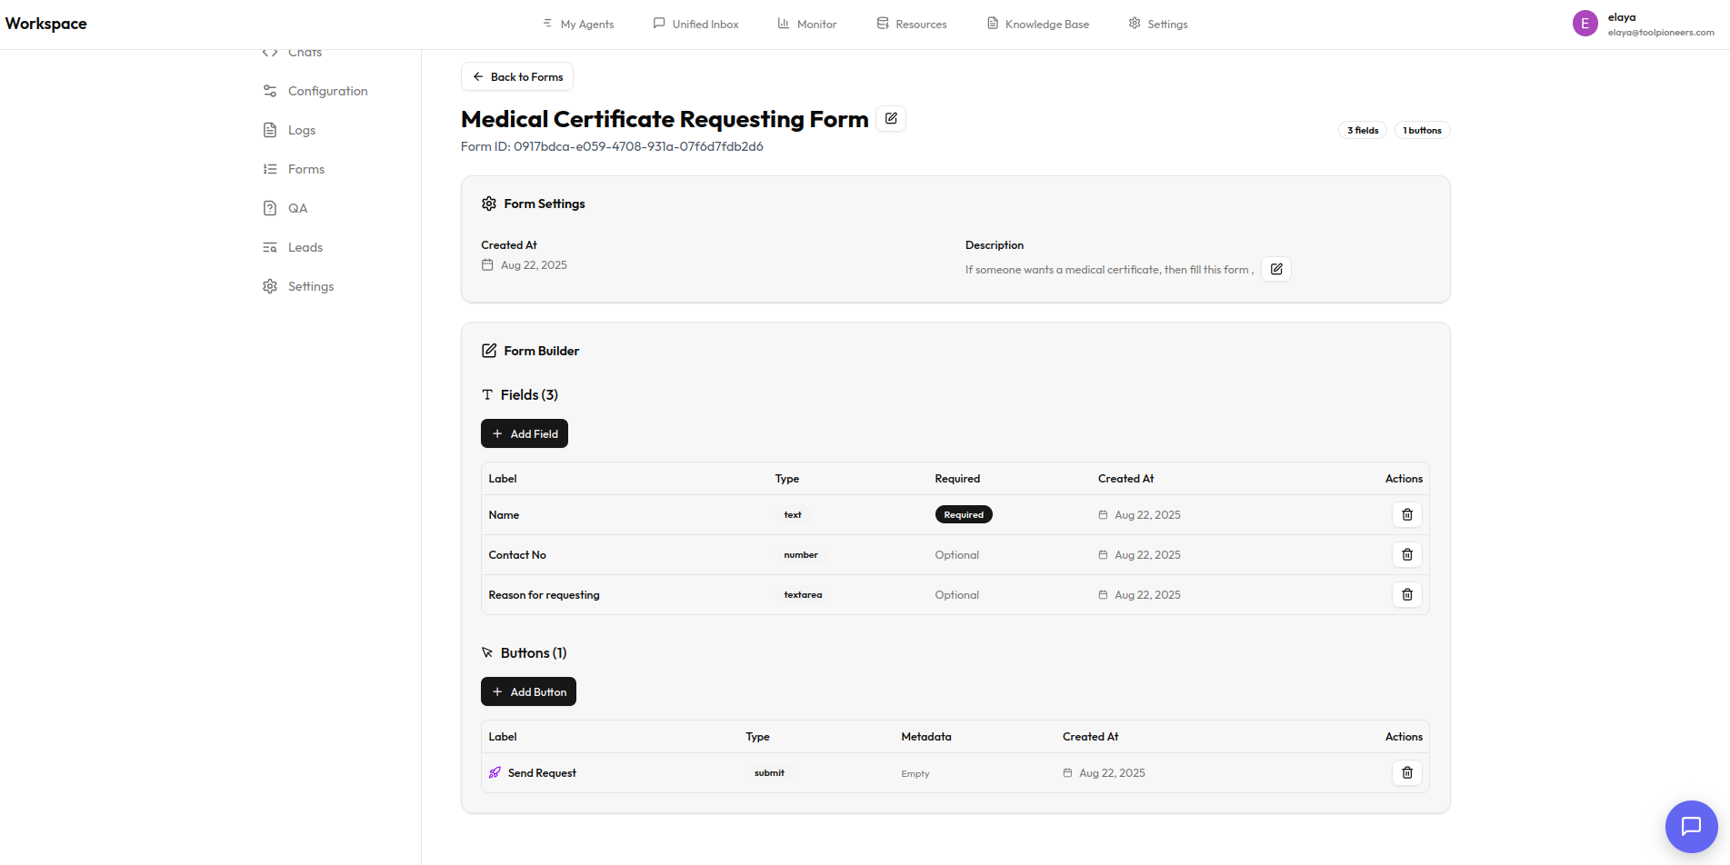
Task: Click the 3 fields badge near the title
Action: [x=1362, y=130]
